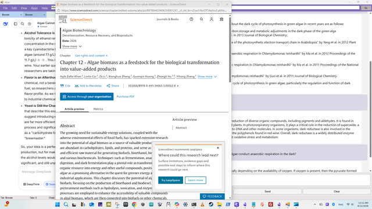
Task: Open dropdown on second Browser tab
Action: click(x=44, y=15)
